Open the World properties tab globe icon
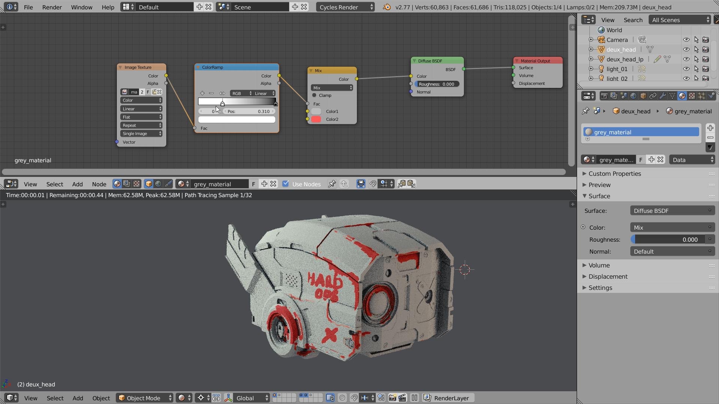 pyautogui.click(x=633, y=96)
